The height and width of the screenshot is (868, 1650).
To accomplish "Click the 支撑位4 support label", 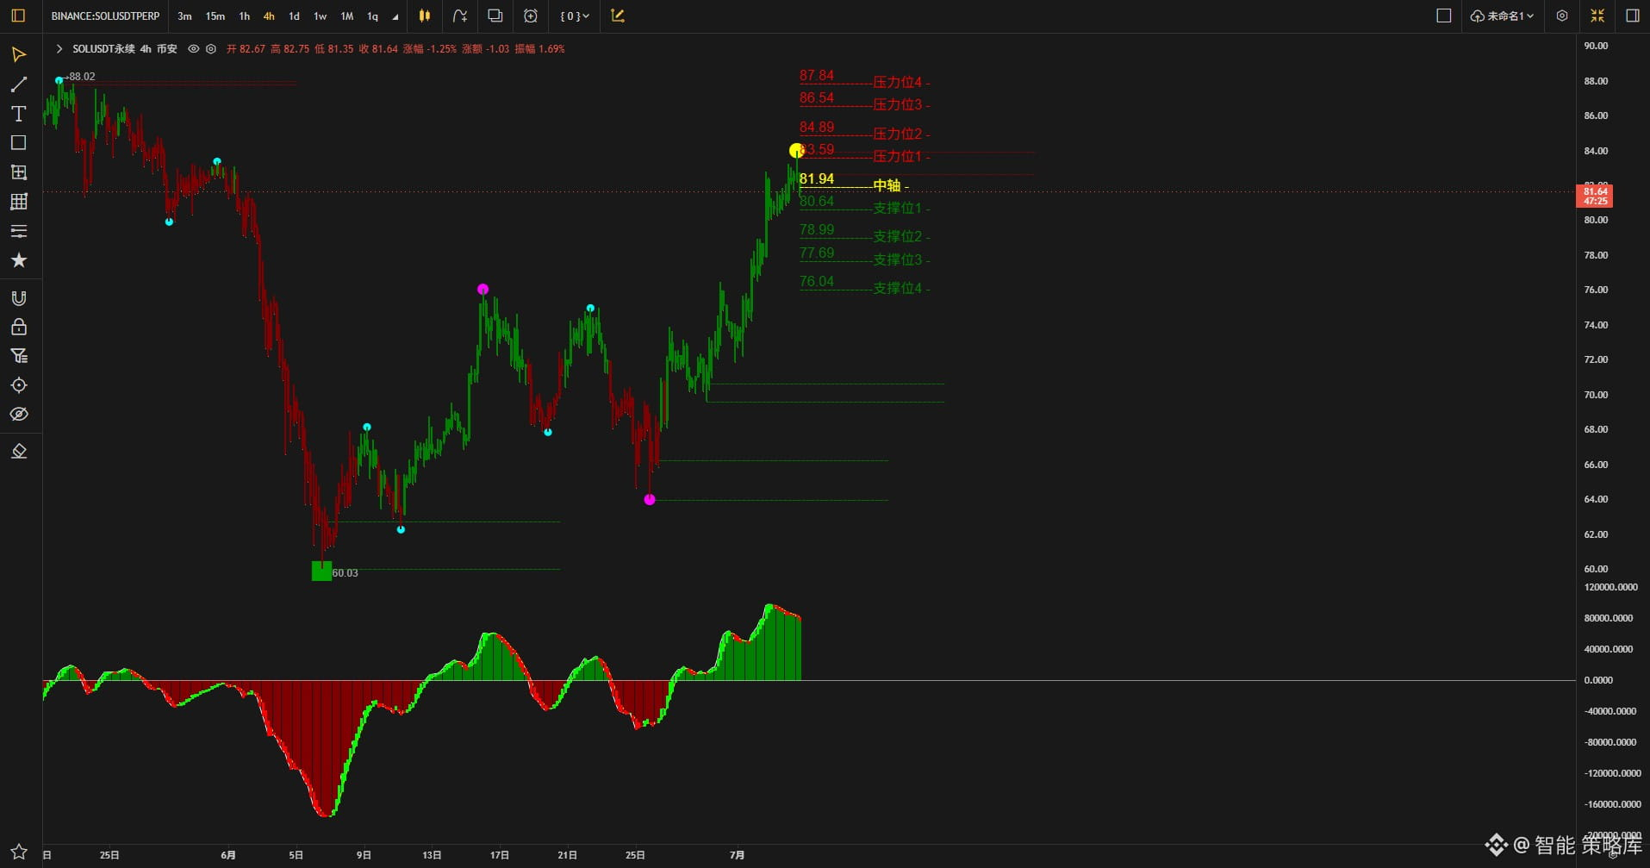I will click(x=898, y=289).
